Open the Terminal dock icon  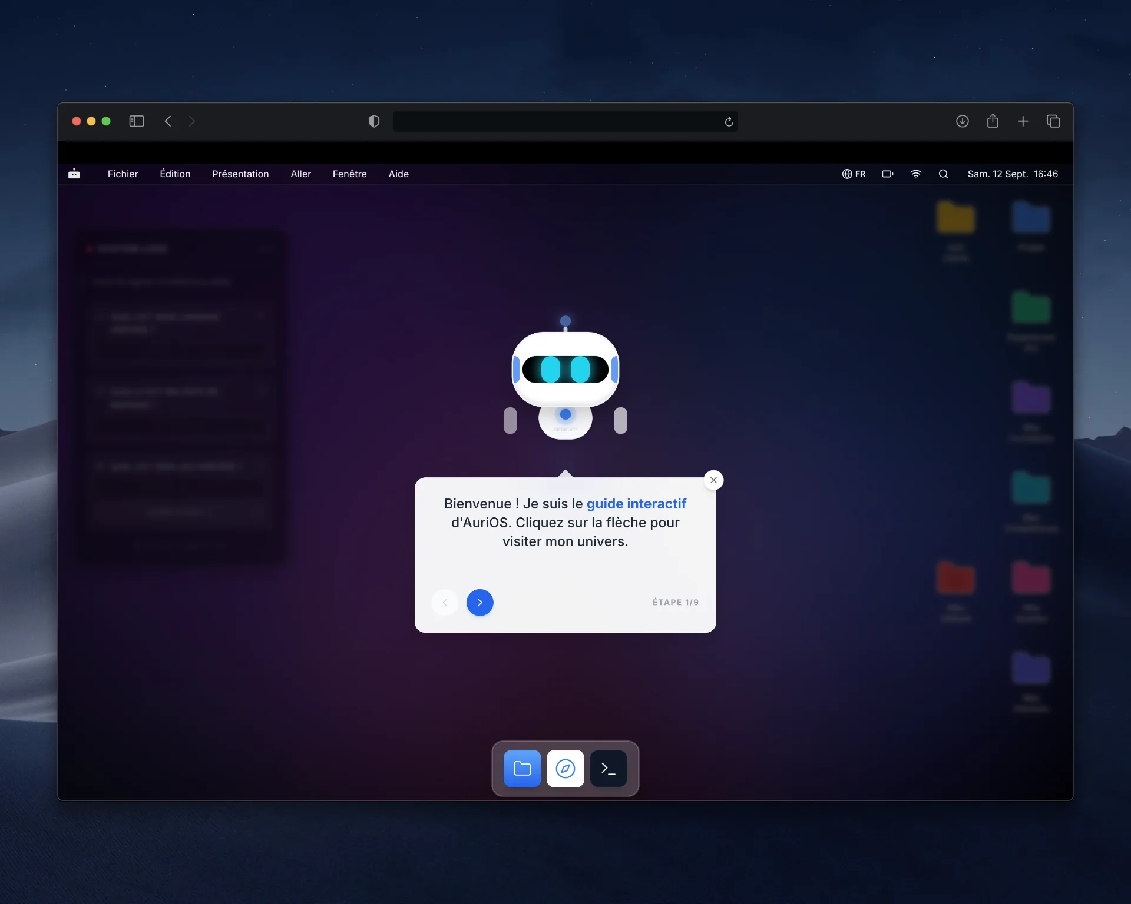[x=608, y=768]
